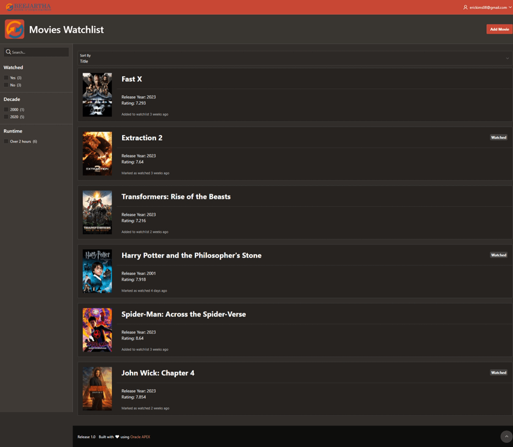Click Watched badge on John Wick

(x=499, y=373)
